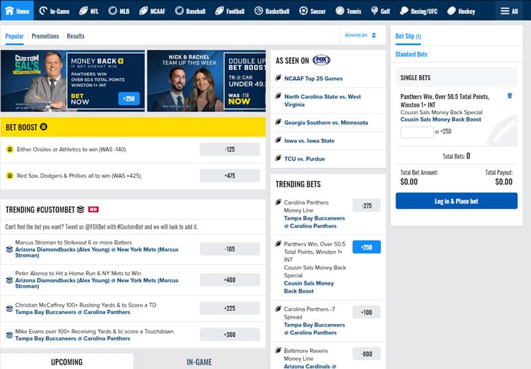Open the Football section icon
Image resolution: width=531 pixels, height=369 pixels.
pyautogui.click(x=220, y=11)
